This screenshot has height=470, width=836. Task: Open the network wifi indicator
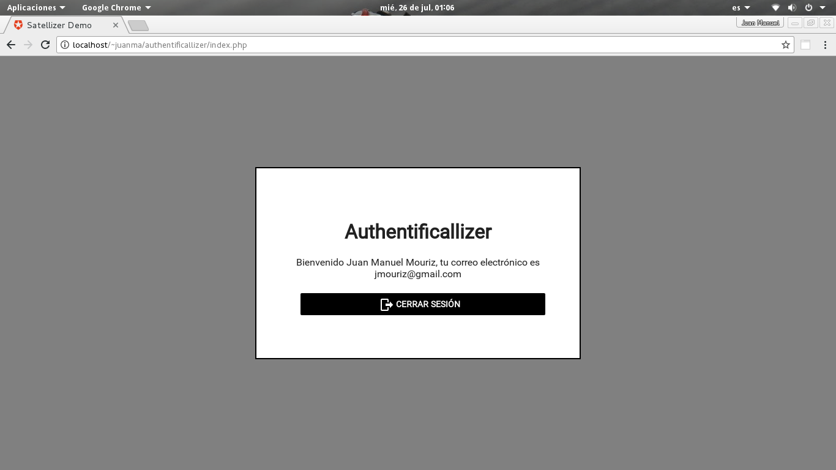(x=775, y=8)
